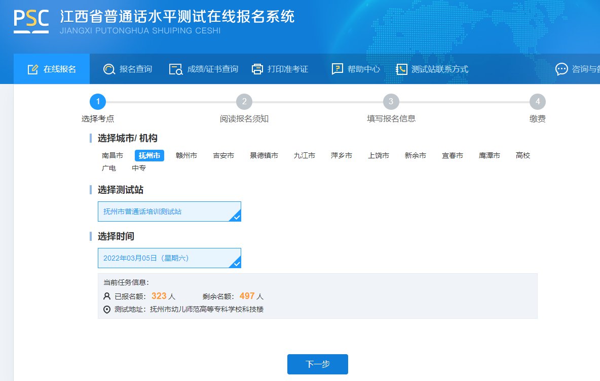
Task: Click the 在线报名 pencil icon
Action: pos(33,69)
